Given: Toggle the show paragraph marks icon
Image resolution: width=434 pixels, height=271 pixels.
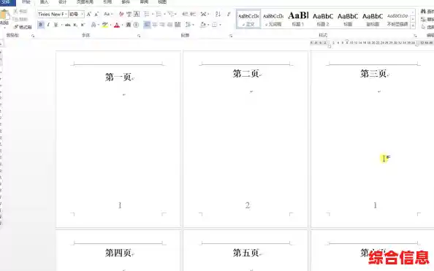Looking at the screenshot, I should click(x=229, y=14).
